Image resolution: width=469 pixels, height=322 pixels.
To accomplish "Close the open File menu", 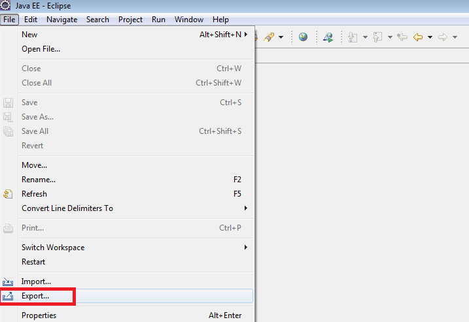I will click(9, 20).
